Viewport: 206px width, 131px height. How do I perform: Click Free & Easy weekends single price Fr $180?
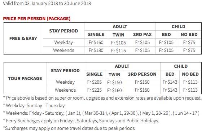pyautogui.click(x=96, y=50)
